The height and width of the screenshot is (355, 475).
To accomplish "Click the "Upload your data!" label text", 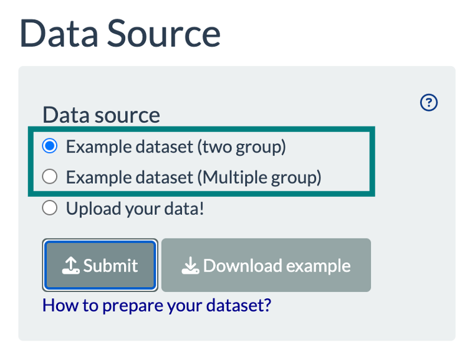I will coord(135,209).
